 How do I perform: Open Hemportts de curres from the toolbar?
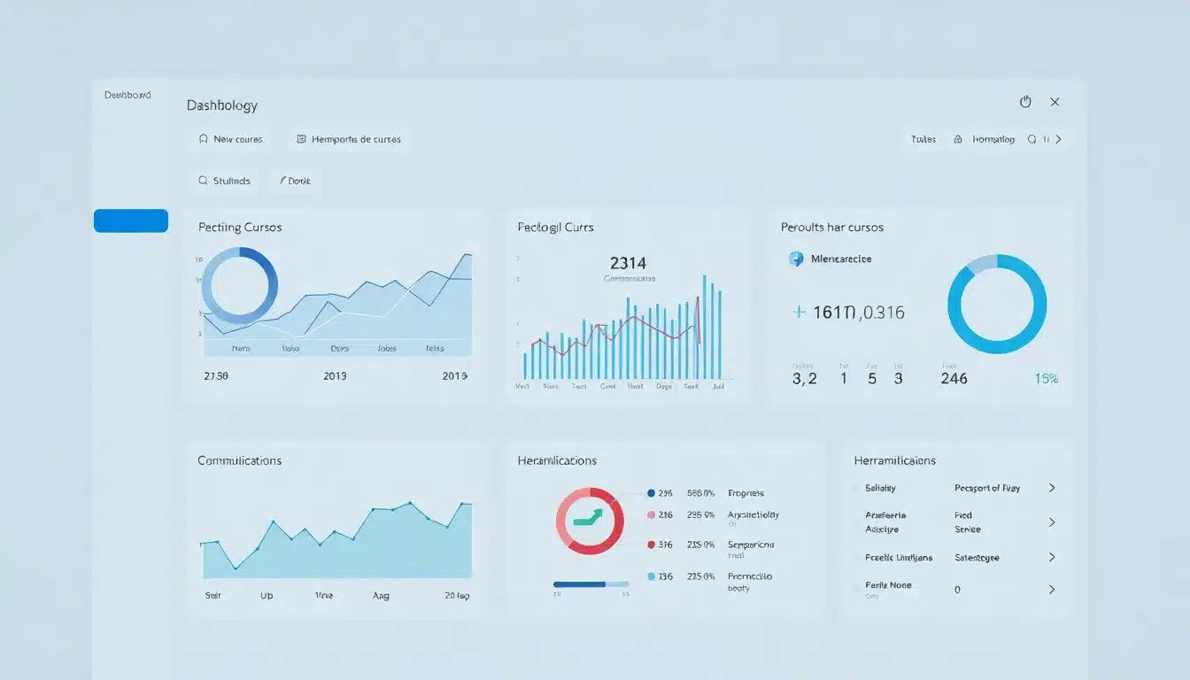pos(349,139)
